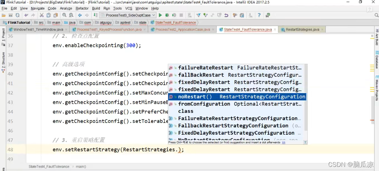Click the Open folder toolbar icon

click(x=3, y=15)
